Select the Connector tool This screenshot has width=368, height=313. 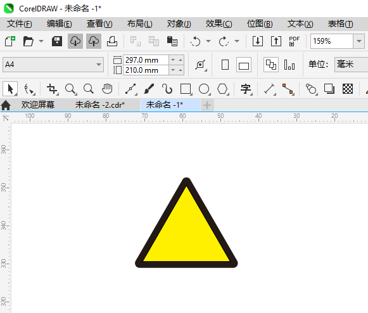click(288, 89)
